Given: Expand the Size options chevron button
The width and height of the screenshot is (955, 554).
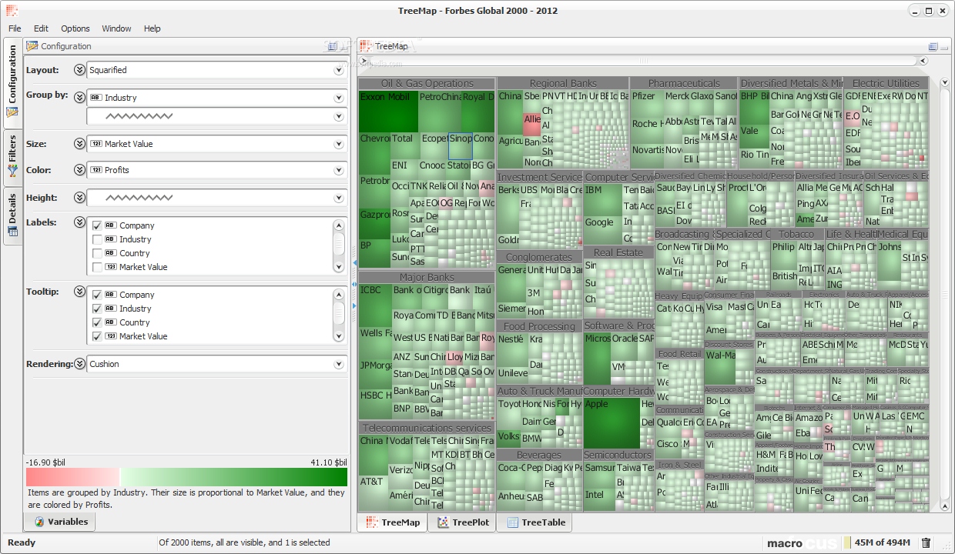Looking at the screenshot, I should point(79,144).
